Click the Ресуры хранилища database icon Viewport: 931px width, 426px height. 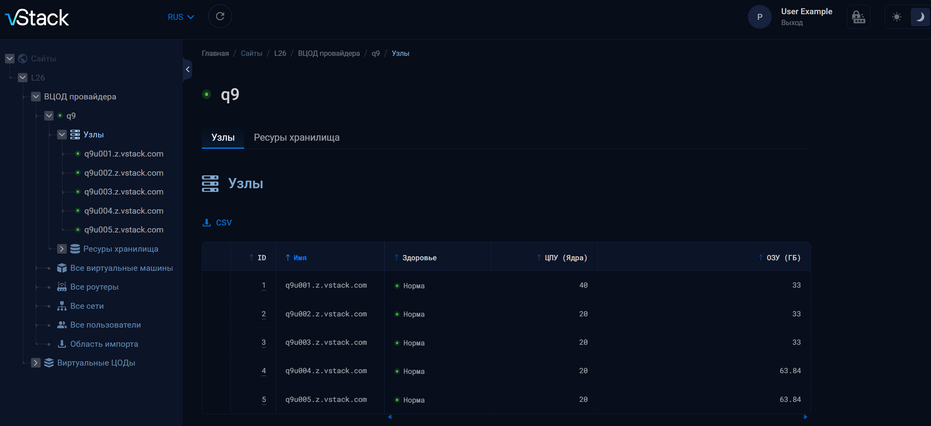tap(75, 249)
